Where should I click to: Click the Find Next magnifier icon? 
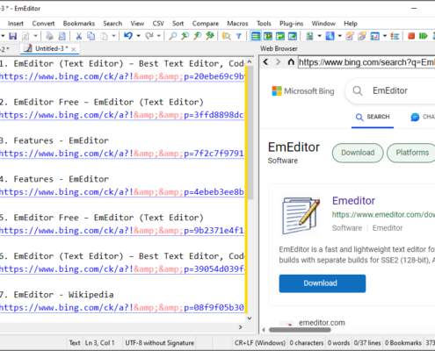click(198, 36)
